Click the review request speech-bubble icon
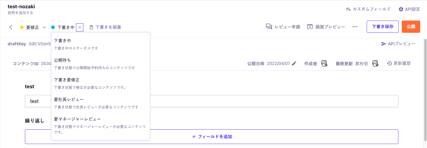Screen dimensions: 427x148 [269, 27]
